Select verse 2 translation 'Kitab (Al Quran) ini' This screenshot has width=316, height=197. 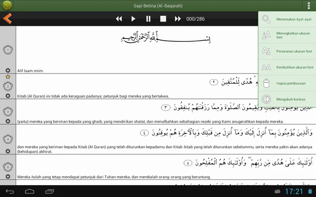point(93,96)
